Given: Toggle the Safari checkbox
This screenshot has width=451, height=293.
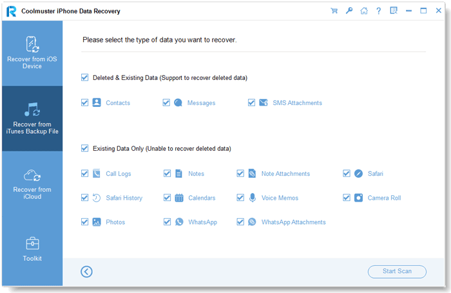Looking at the screenshot, I should click(347, 173).
